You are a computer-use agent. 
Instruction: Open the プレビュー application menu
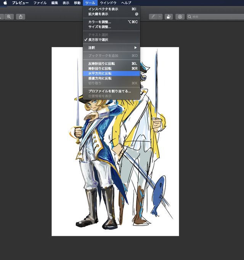(x=20, y=3)
